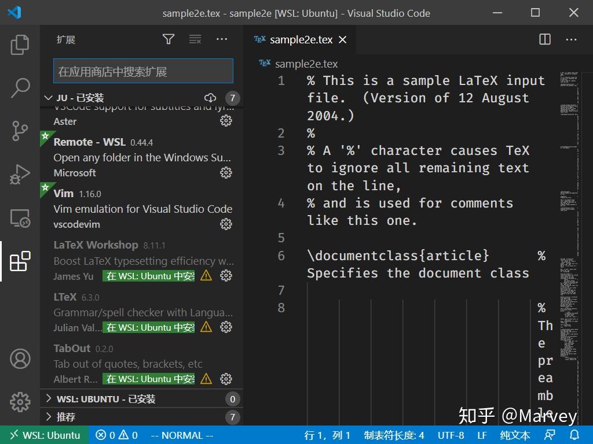Click the WSL: Ubuntu remote indicator
The image size is (593, 444).
pyautogui.click(x=45, y=435)
